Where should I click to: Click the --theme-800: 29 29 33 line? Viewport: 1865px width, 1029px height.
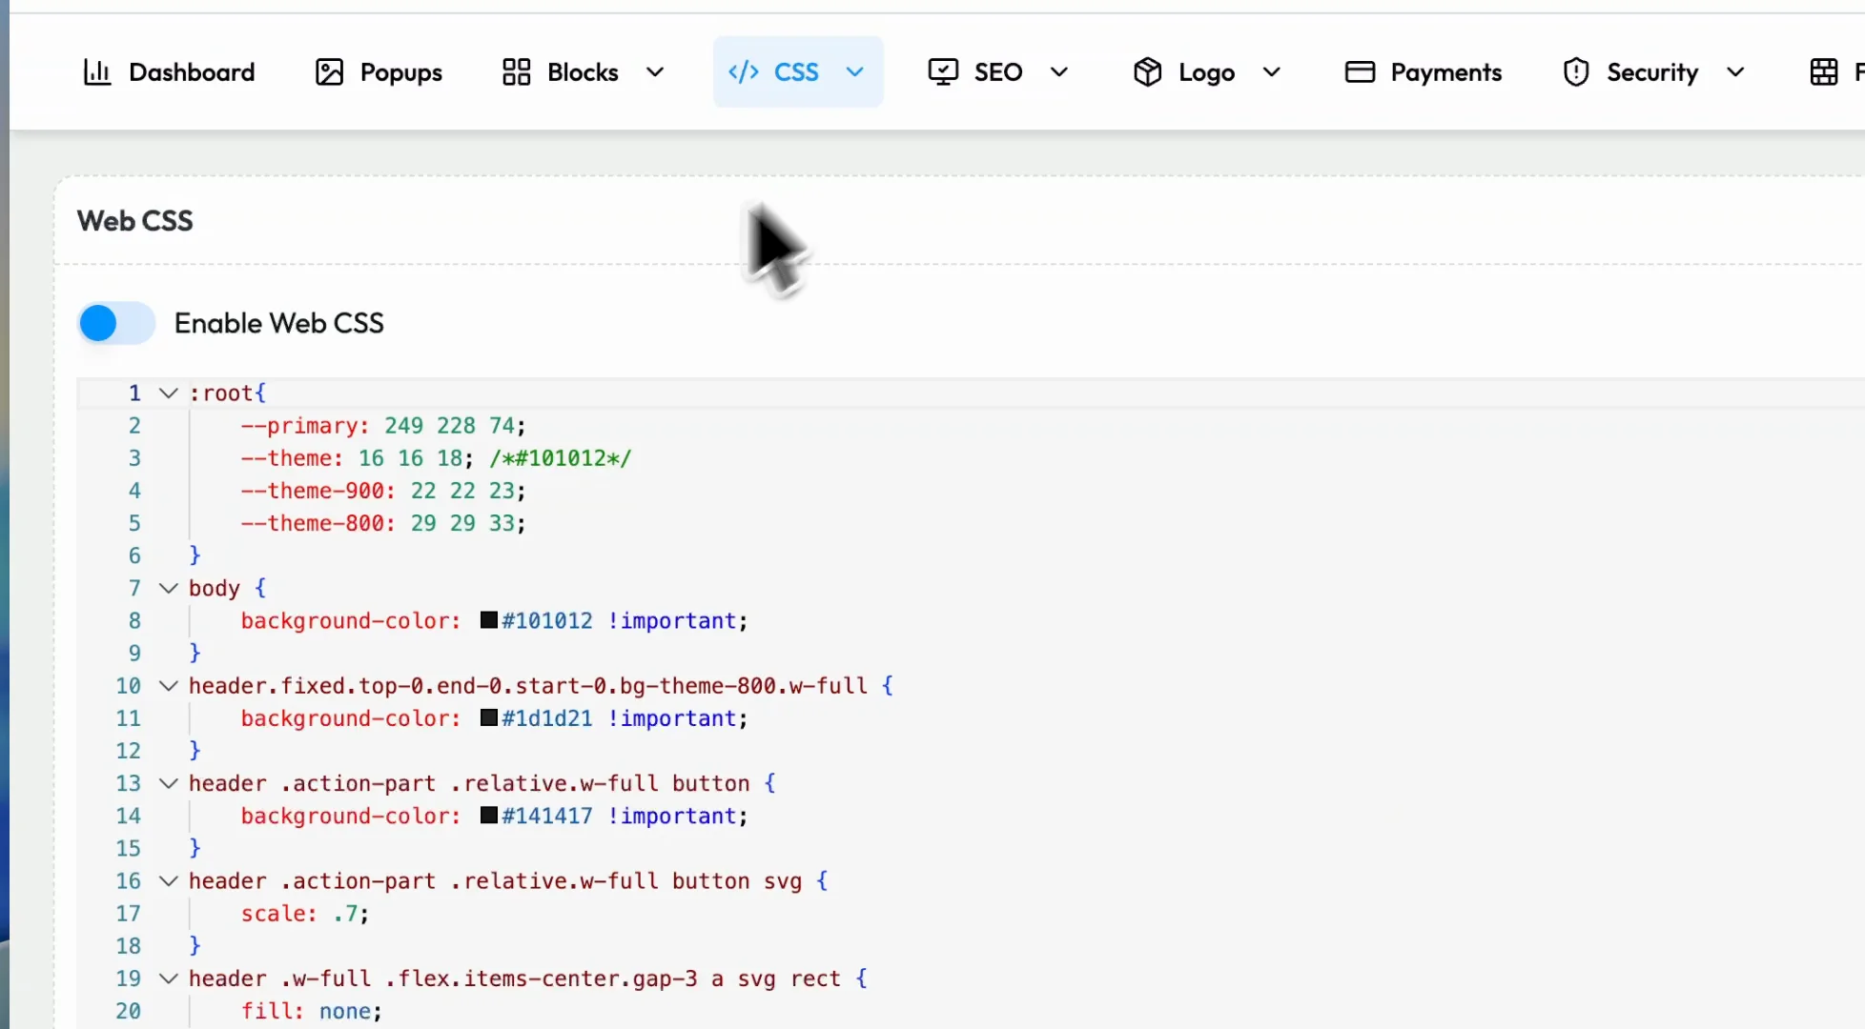coord(383,523)
